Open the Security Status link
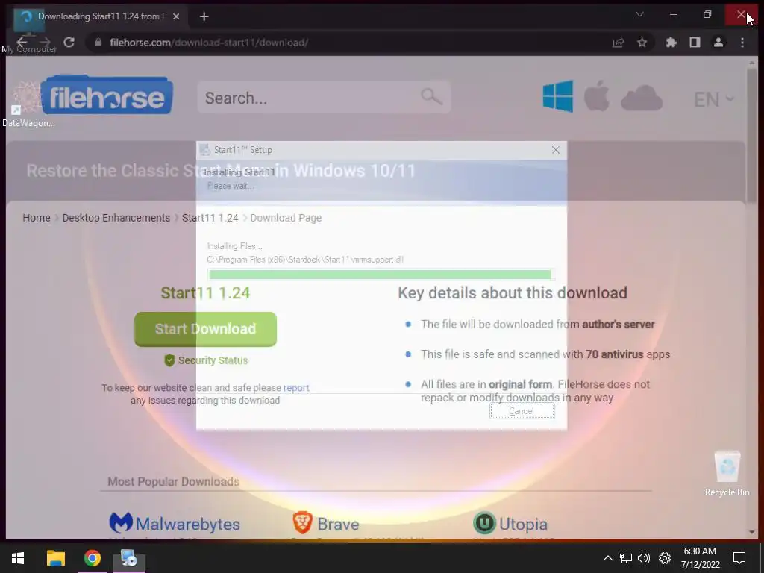The height and width of the screenshot is (573, 764). [x=213, y=360]
